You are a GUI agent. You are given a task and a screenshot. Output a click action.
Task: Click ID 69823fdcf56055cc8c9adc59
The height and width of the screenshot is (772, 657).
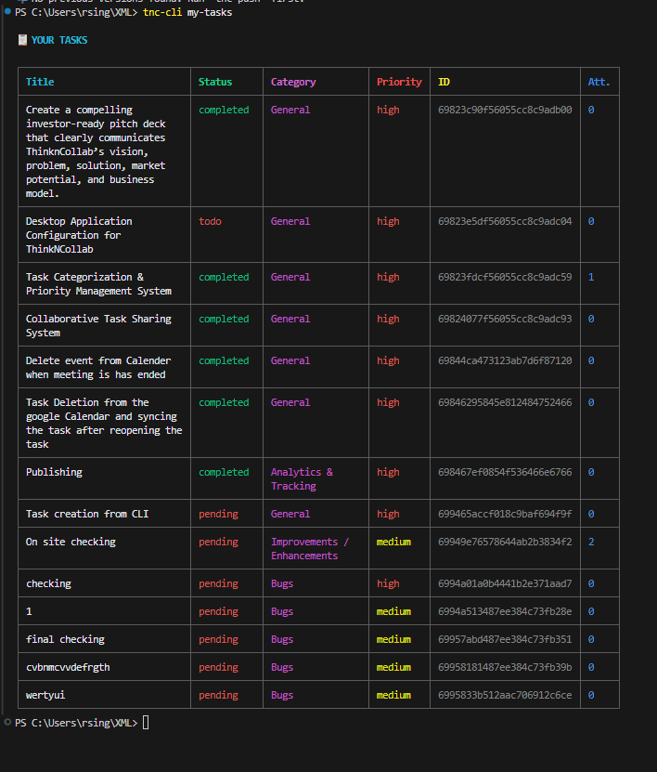click(x=505, y=277)
